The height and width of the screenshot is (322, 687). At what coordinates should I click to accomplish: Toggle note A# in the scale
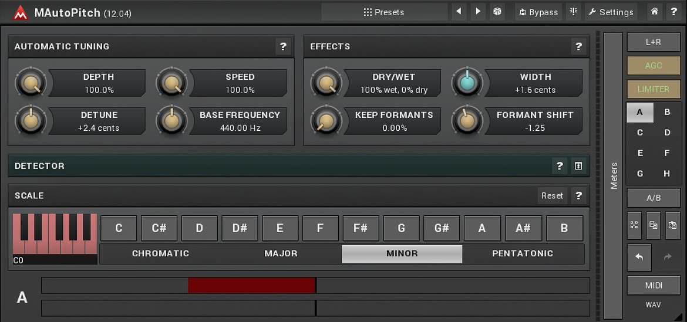coord(523,228)
